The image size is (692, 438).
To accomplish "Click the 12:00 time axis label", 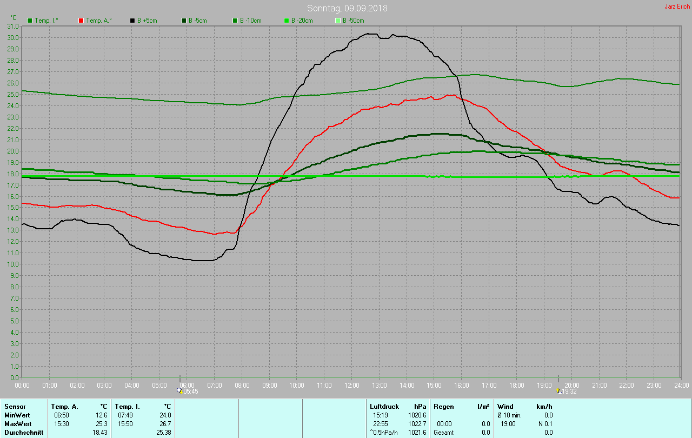I will (351, 385).
